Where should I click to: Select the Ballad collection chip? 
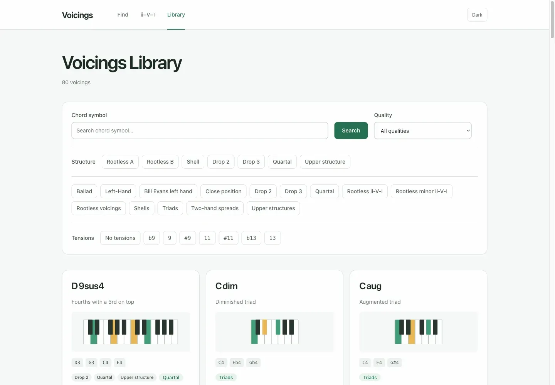click(84, 191)
